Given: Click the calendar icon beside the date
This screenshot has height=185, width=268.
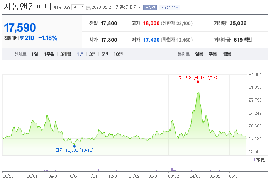Looking at the screenshot, I should (88, 8).
